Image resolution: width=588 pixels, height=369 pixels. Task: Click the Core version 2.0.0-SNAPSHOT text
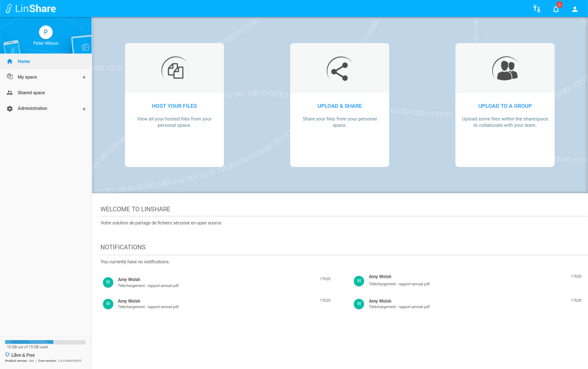(60, 361)
